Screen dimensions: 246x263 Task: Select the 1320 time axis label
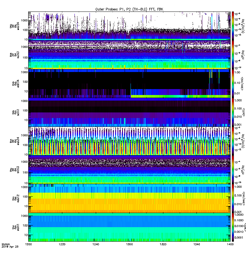tap(163, 244)
